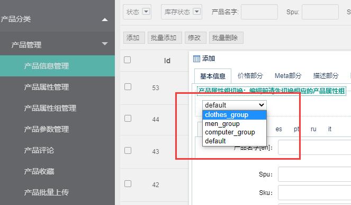Open the 状态 filter dropdown
This screenshot has height=205, width=351.
(x=137, y=12)
